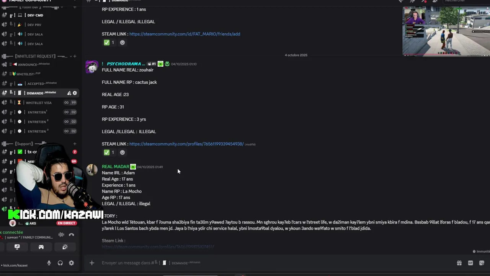Screen dimensions: 490x276
Task: Launch an activity with the gamepad icon
Action: (x=41, y=247)
